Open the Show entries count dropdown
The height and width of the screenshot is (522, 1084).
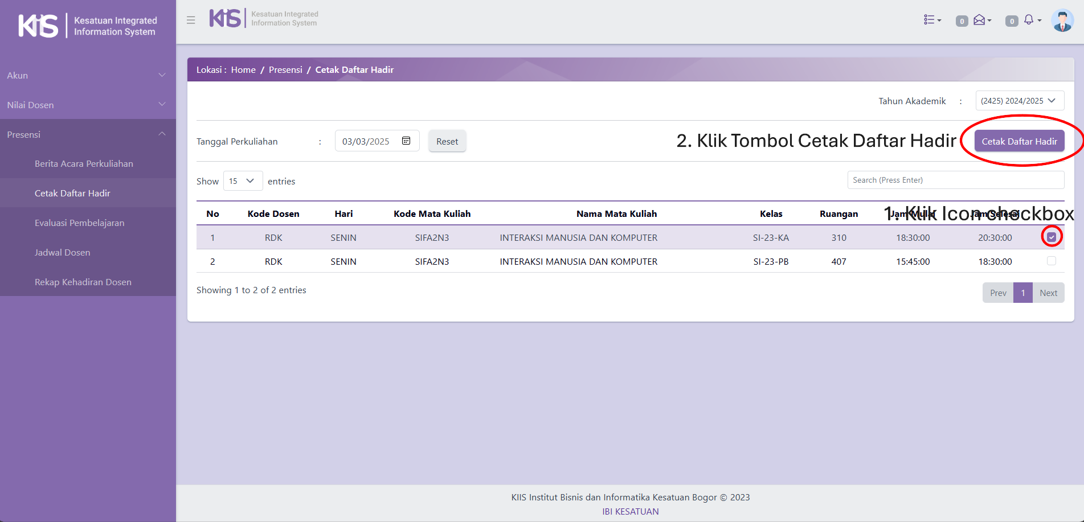(x=243, y=181)
